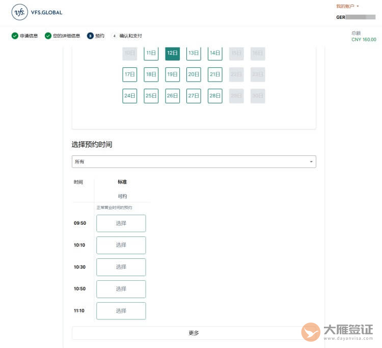Select step 4 确认和支付

point(127,36)
